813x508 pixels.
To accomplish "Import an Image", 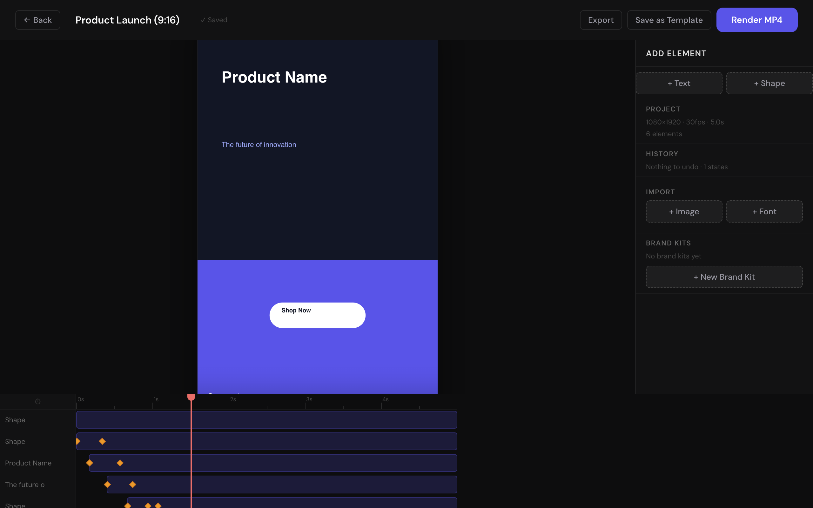I will click(684, 211).
